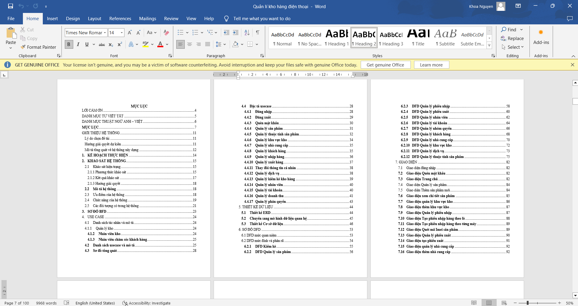
Task: Switch to the Insert tab
Action: pyautogui.click(x=52, y=19)
